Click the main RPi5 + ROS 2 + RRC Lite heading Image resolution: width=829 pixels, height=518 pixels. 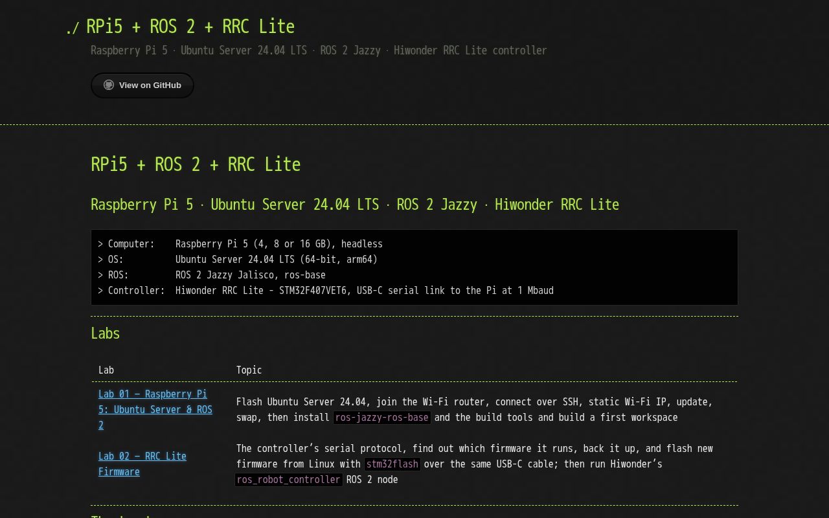[196, 164]
